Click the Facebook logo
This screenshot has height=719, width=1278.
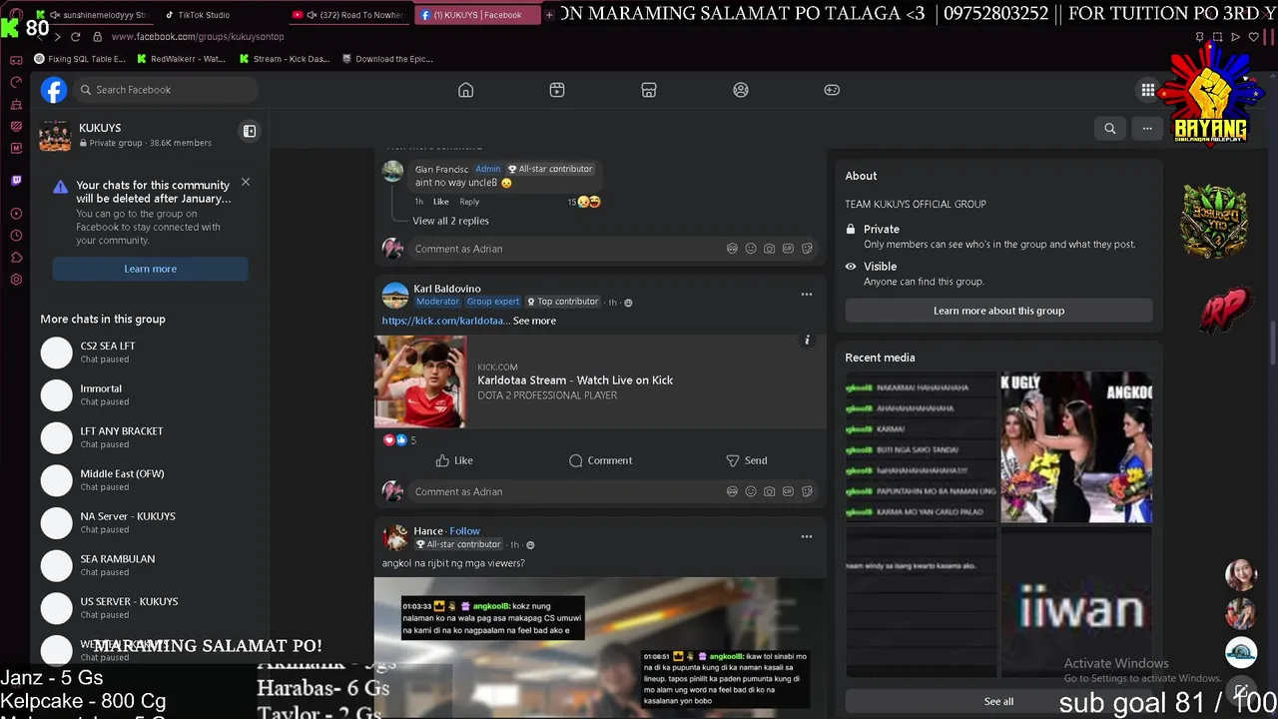pyautogui.click(x=54, y=90)
